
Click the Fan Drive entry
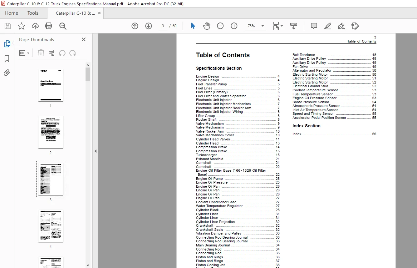pyautogui.click(x=334, y=67)
